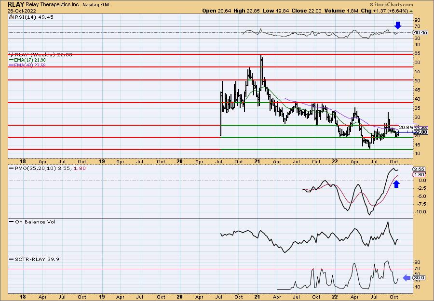
Task: Click the 39.9 SCTR value tag
Action: tap(418, 278)
